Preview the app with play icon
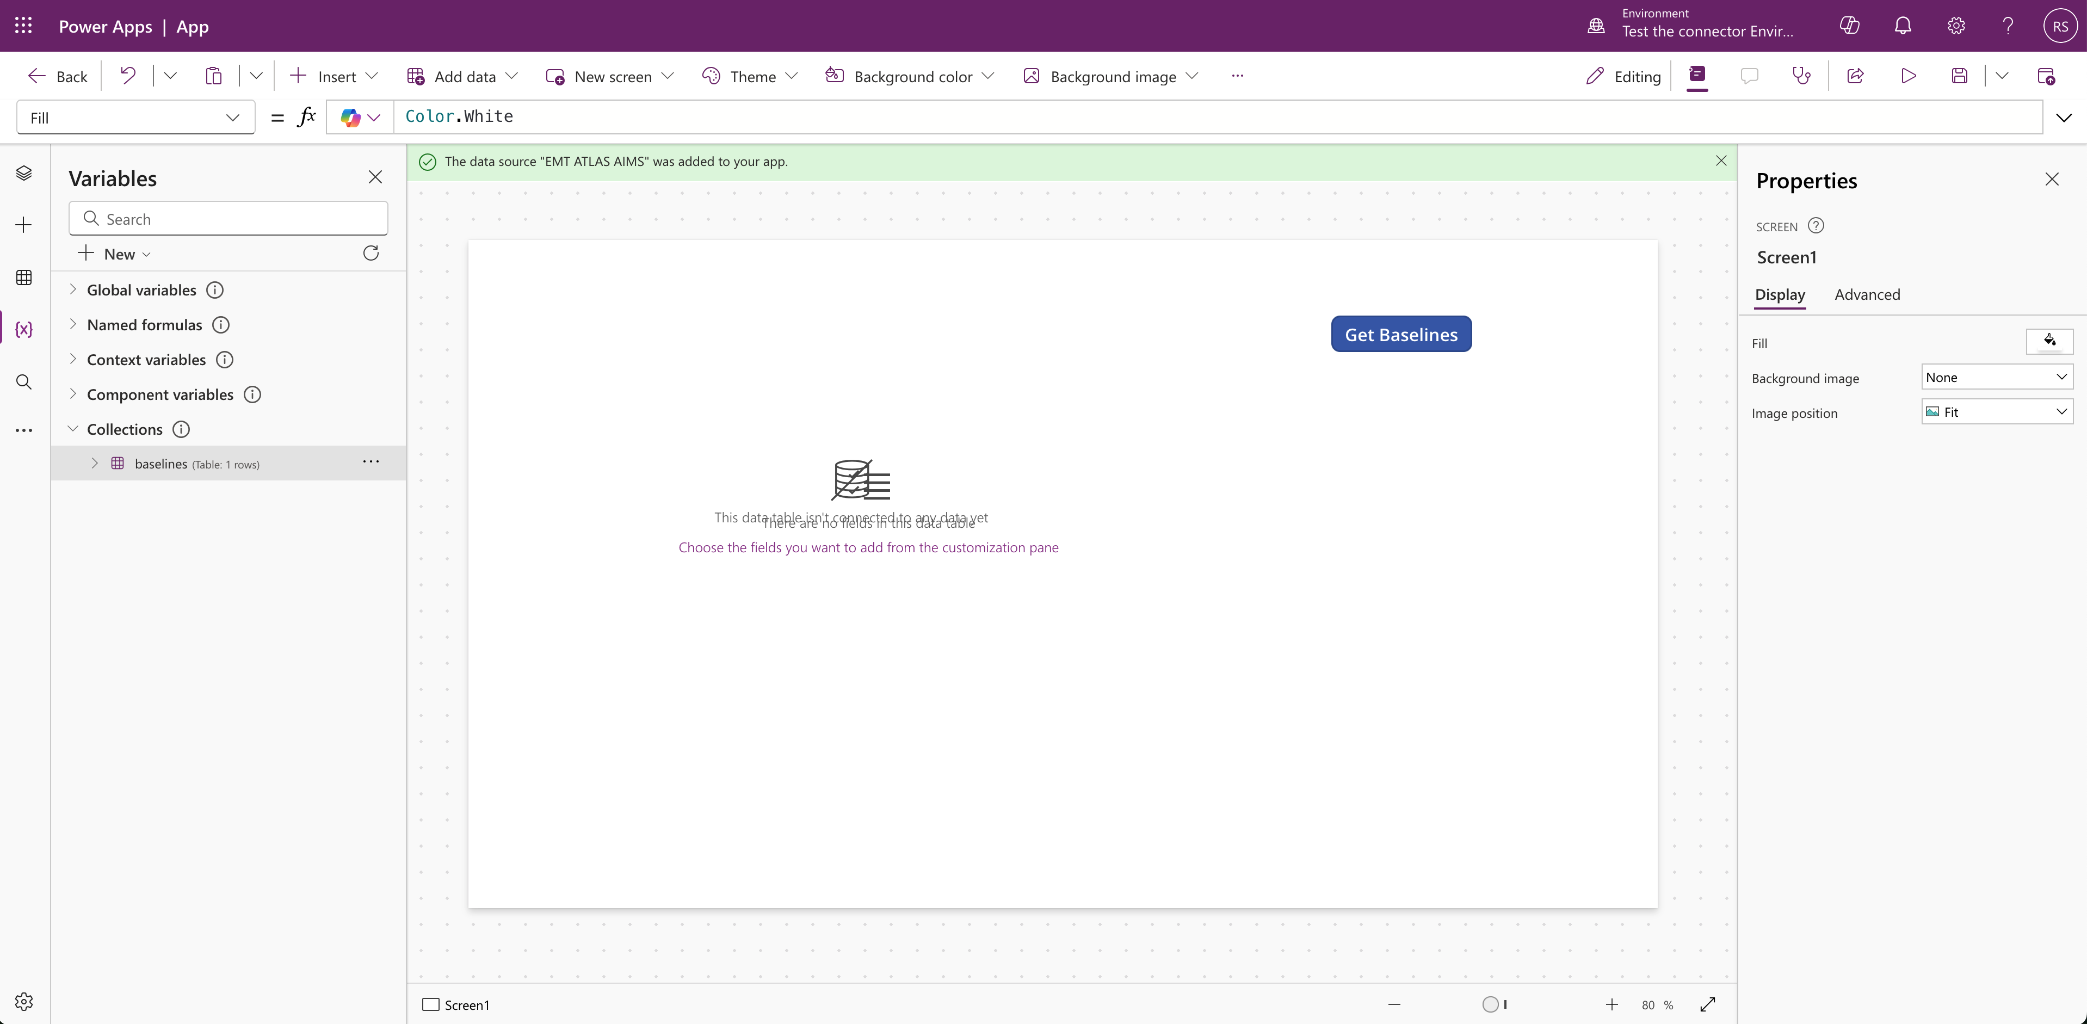This screenshot has width=2087, height=1024. (1908, 76)
